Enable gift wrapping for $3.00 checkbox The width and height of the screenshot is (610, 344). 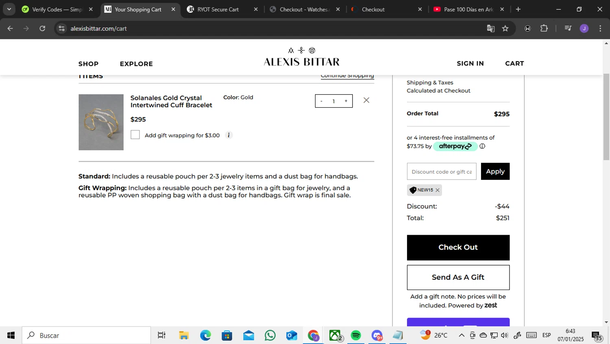click(135, 135)
